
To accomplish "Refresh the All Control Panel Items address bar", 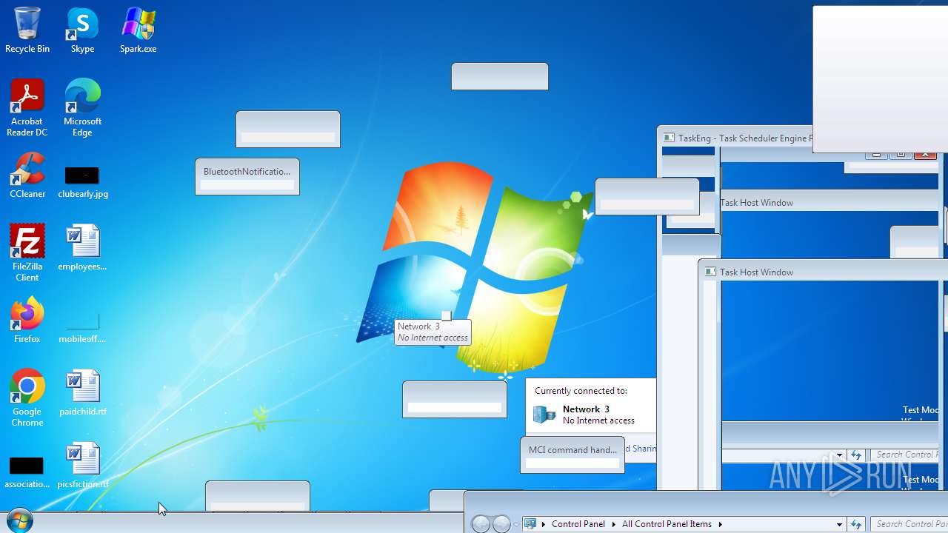I will point(856,524).
